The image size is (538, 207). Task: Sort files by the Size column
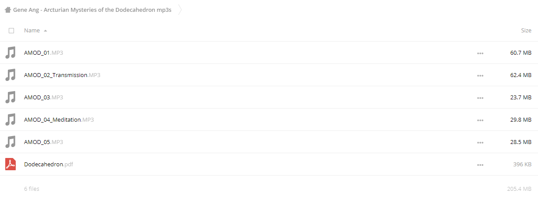526,31
